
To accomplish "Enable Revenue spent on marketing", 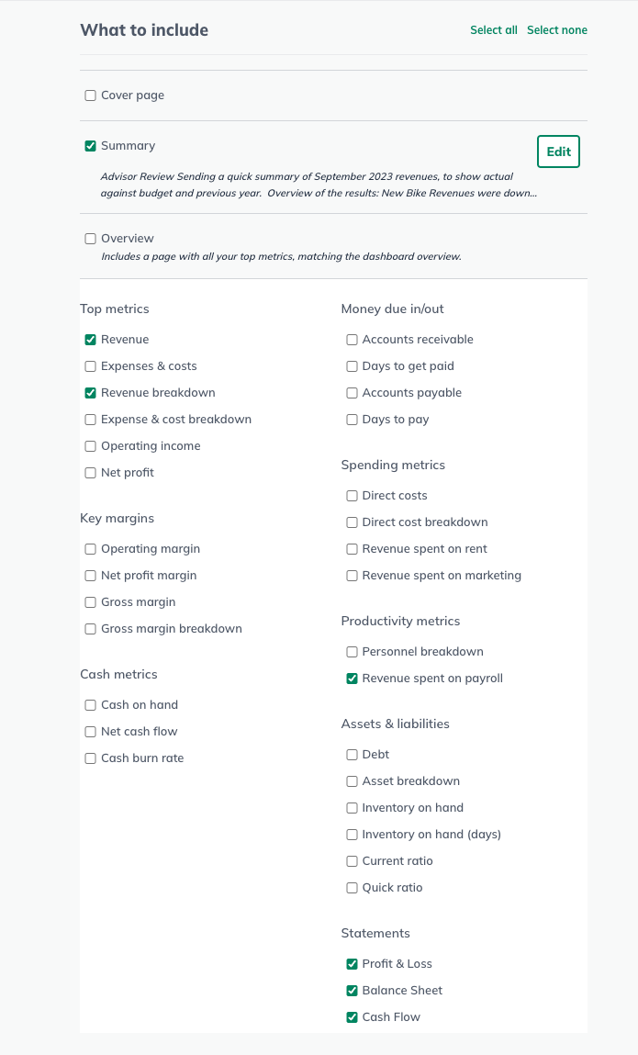I will pos(352,575).
